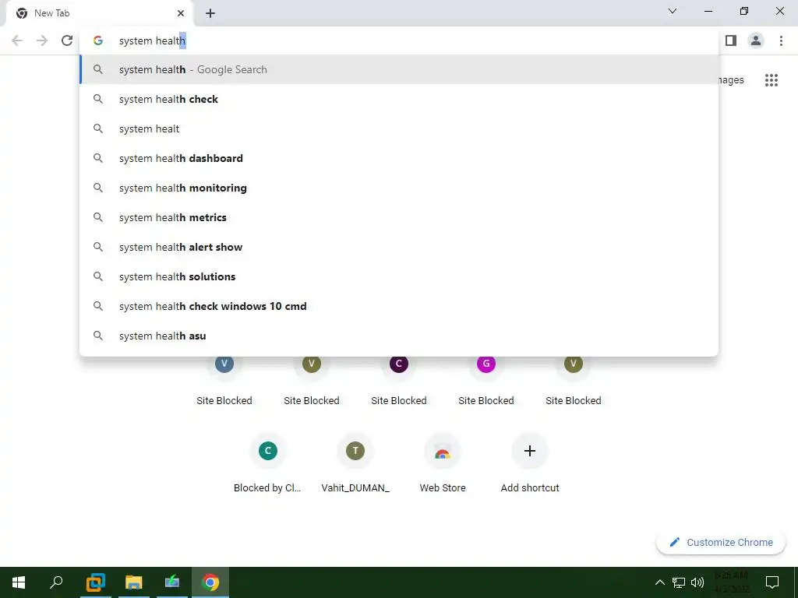The image size is (798, 598).
Task: Open the Vahit_DUMAN_ shortcut
Action: pos(355,464)
